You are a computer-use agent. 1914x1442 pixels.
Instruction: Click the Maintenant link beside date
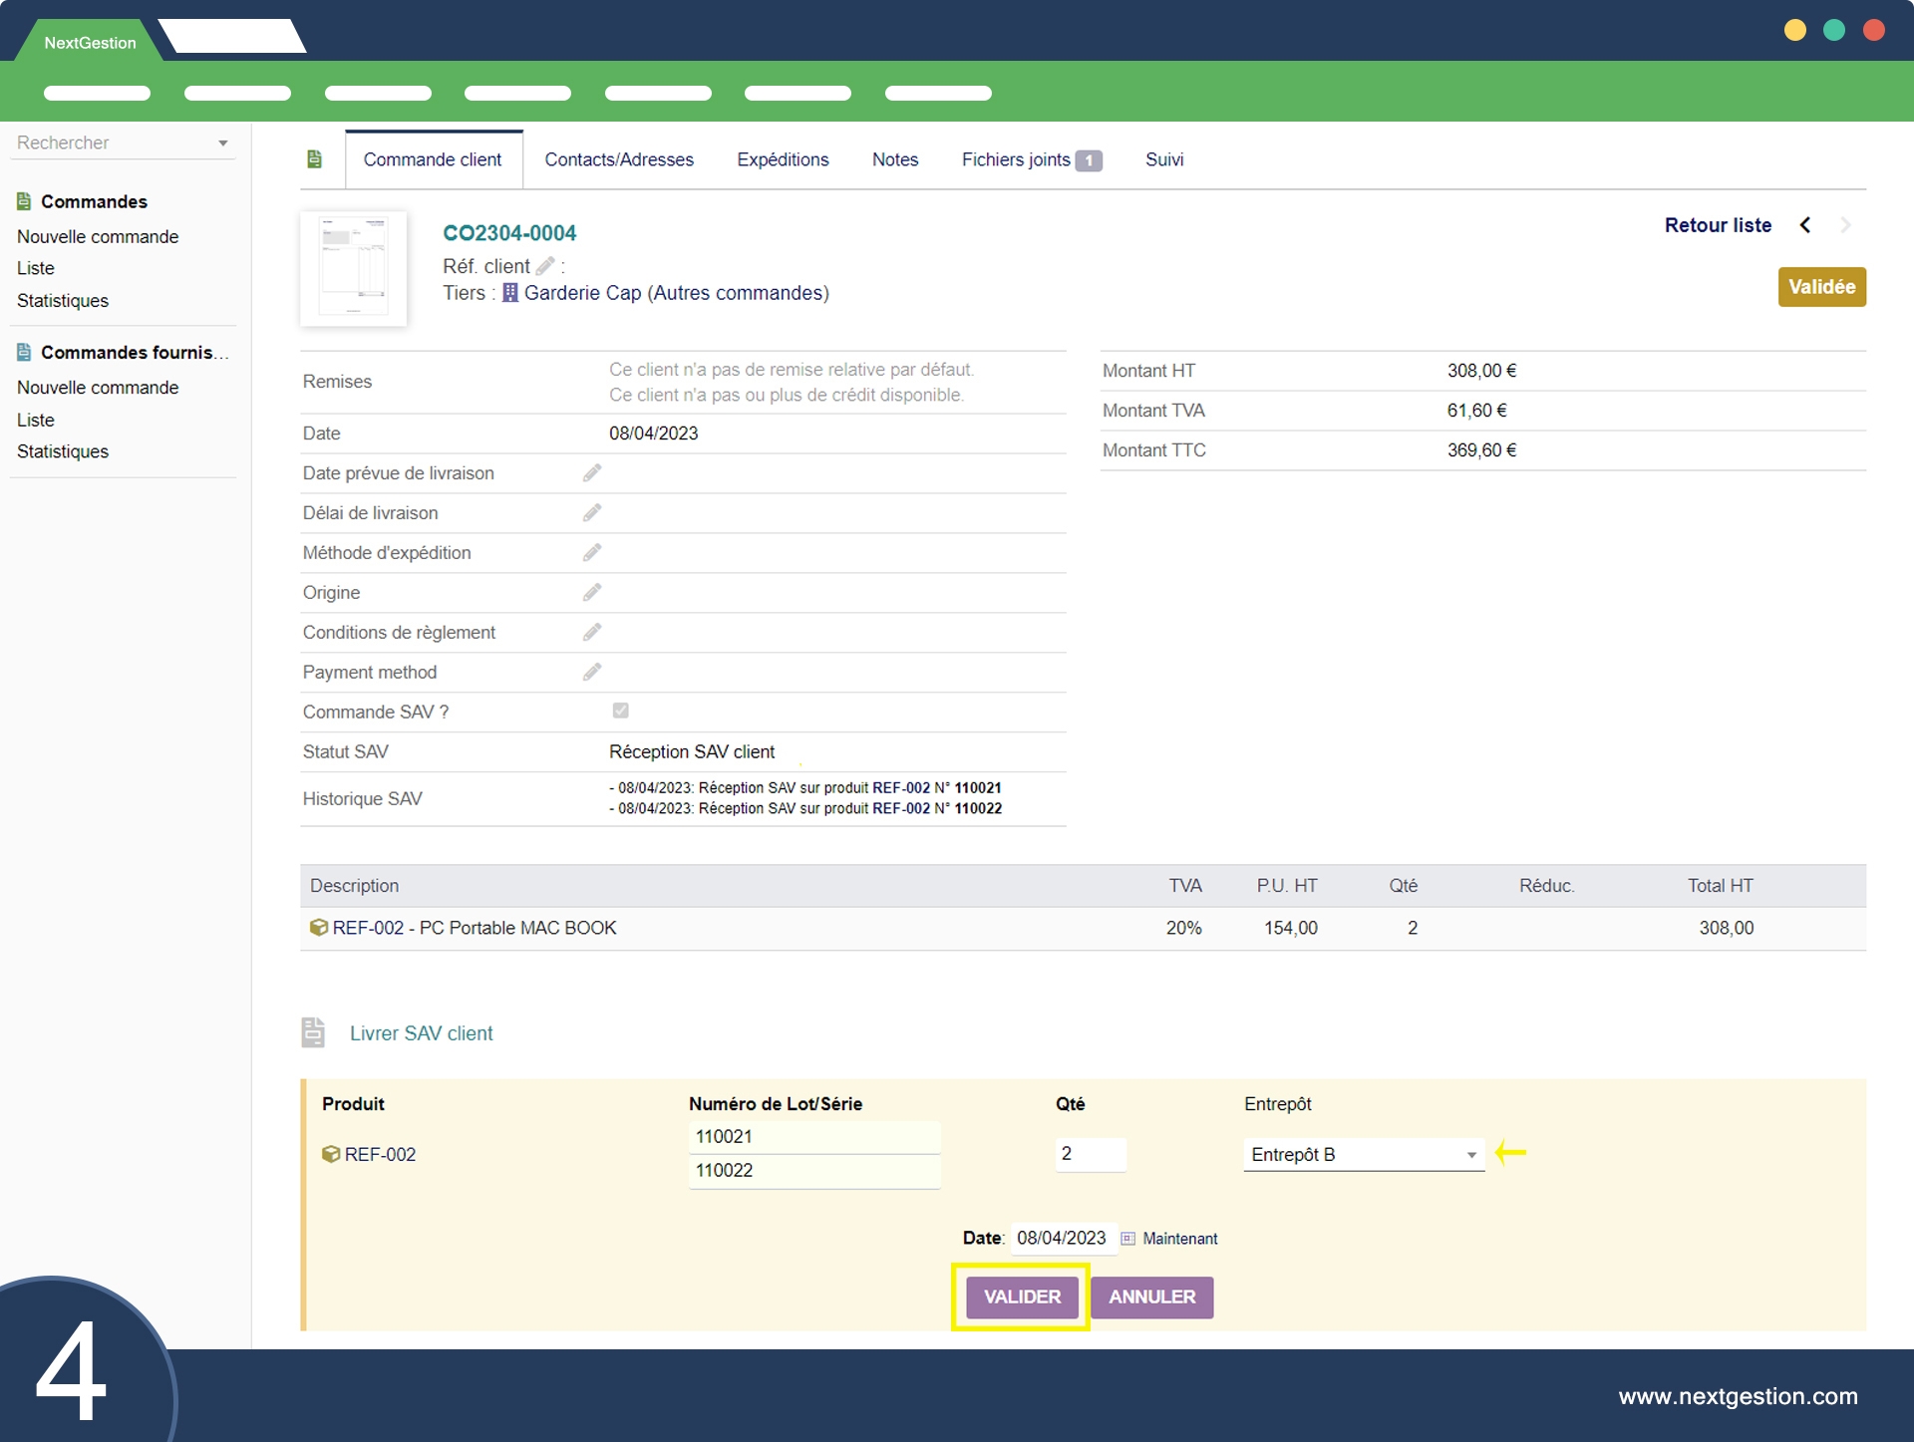pyautogui.click(x=1179, y=1239)
